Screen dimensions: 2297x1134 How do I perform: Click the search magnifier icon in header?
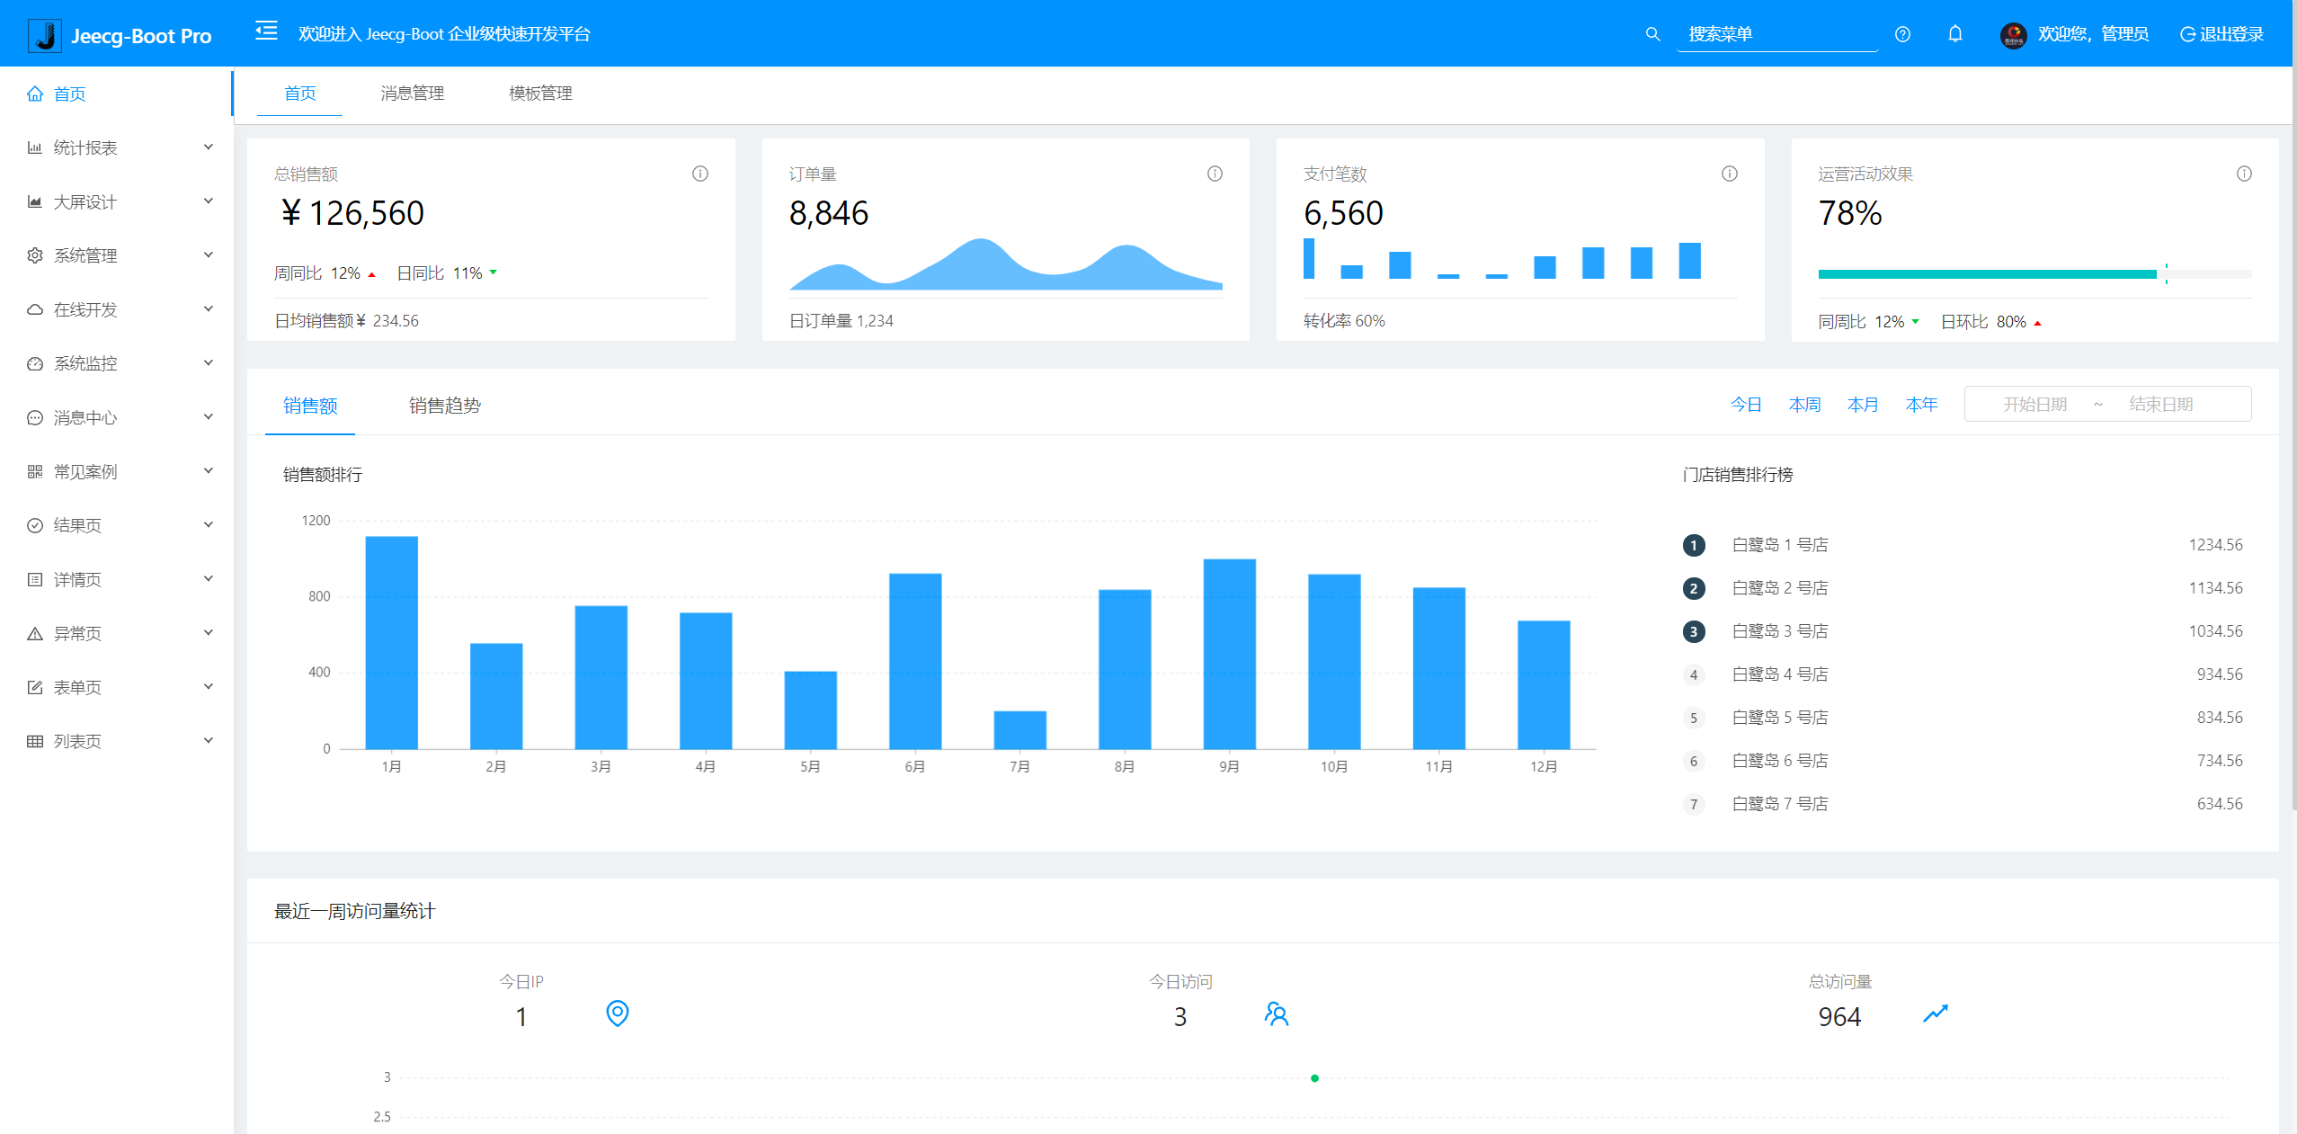tap(1652, 34)
